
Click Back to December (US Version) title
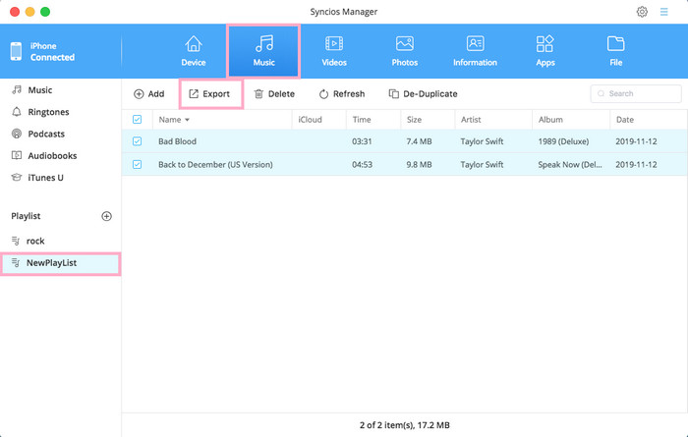(215, 164)
